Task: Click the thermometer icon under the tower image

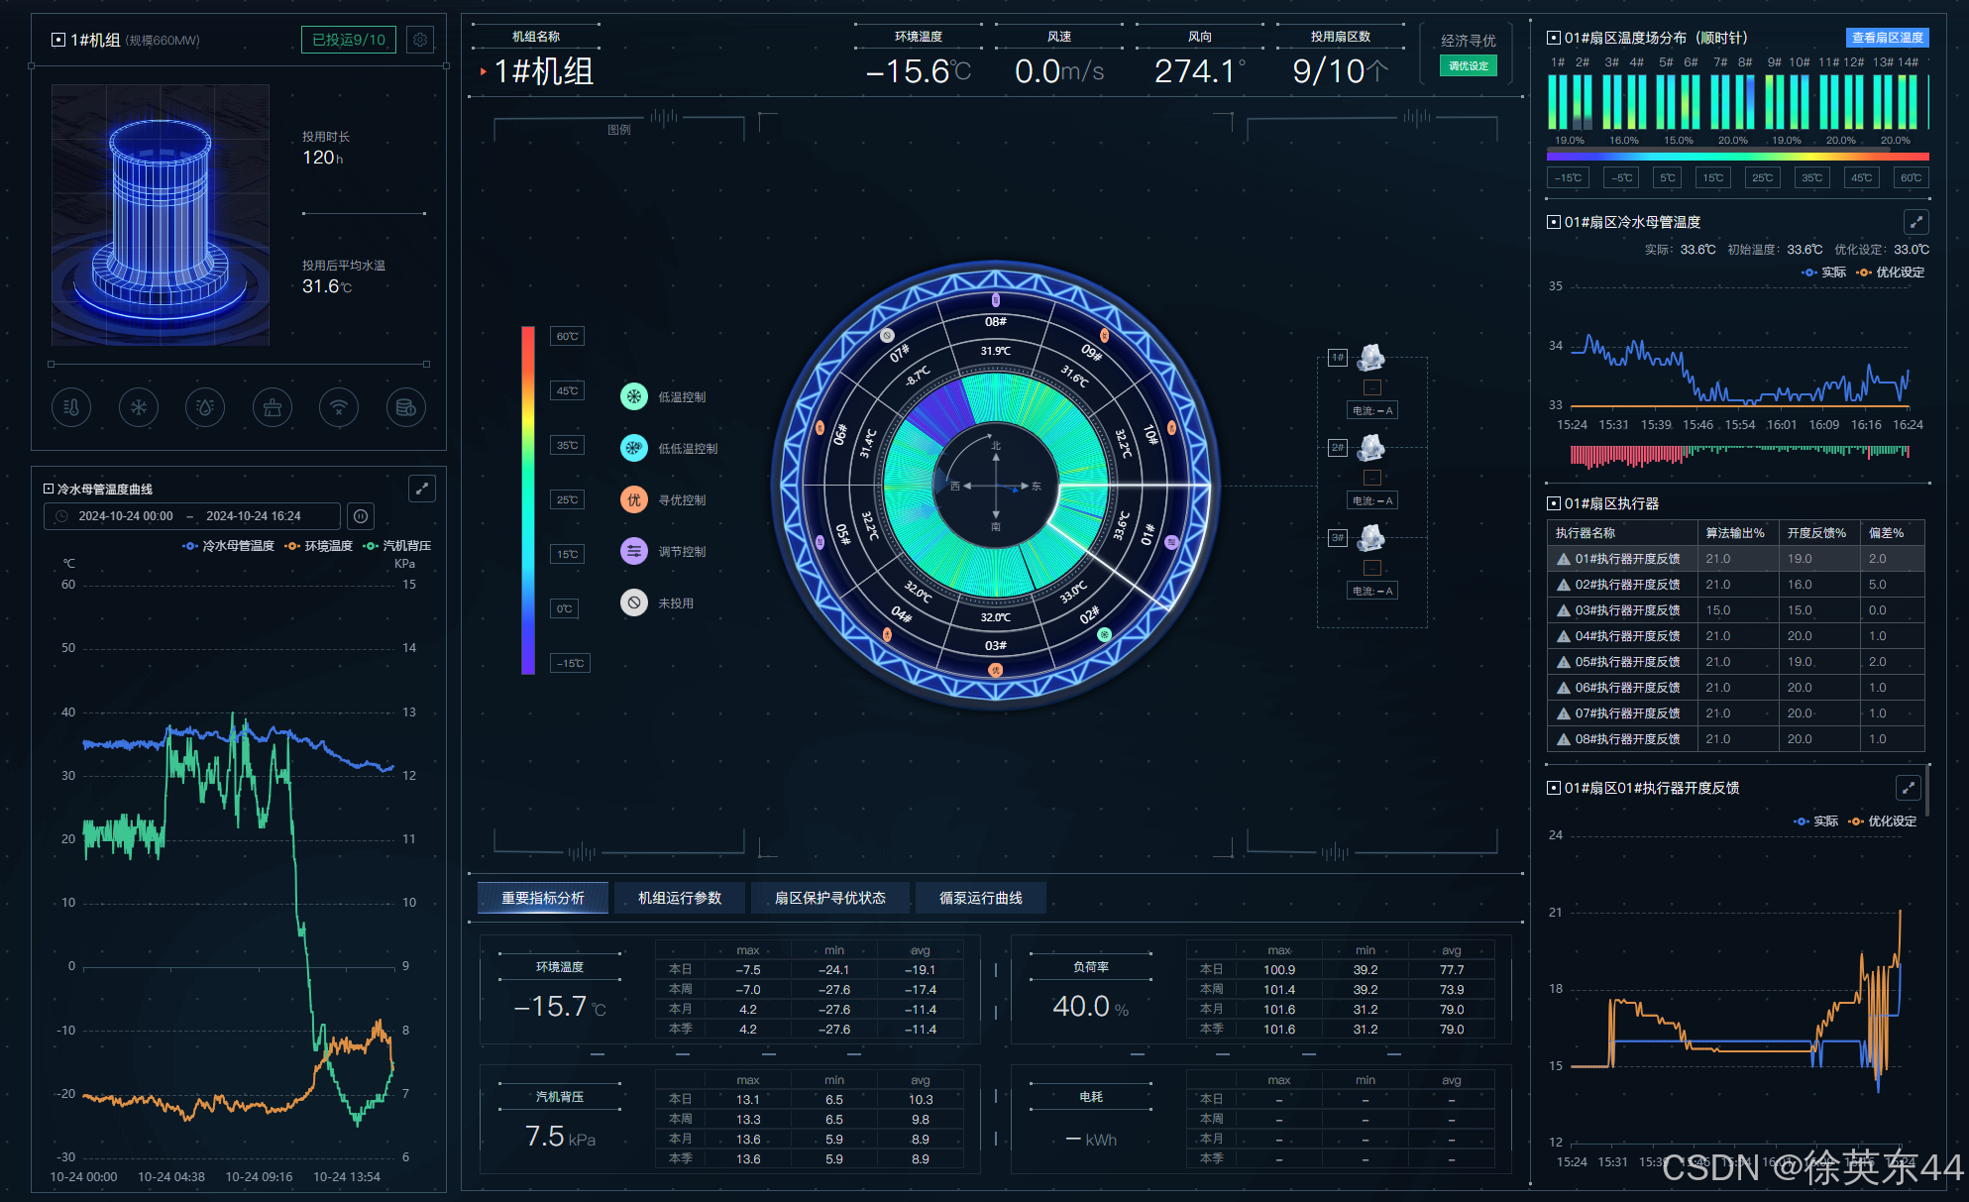Action: point(71,407)
